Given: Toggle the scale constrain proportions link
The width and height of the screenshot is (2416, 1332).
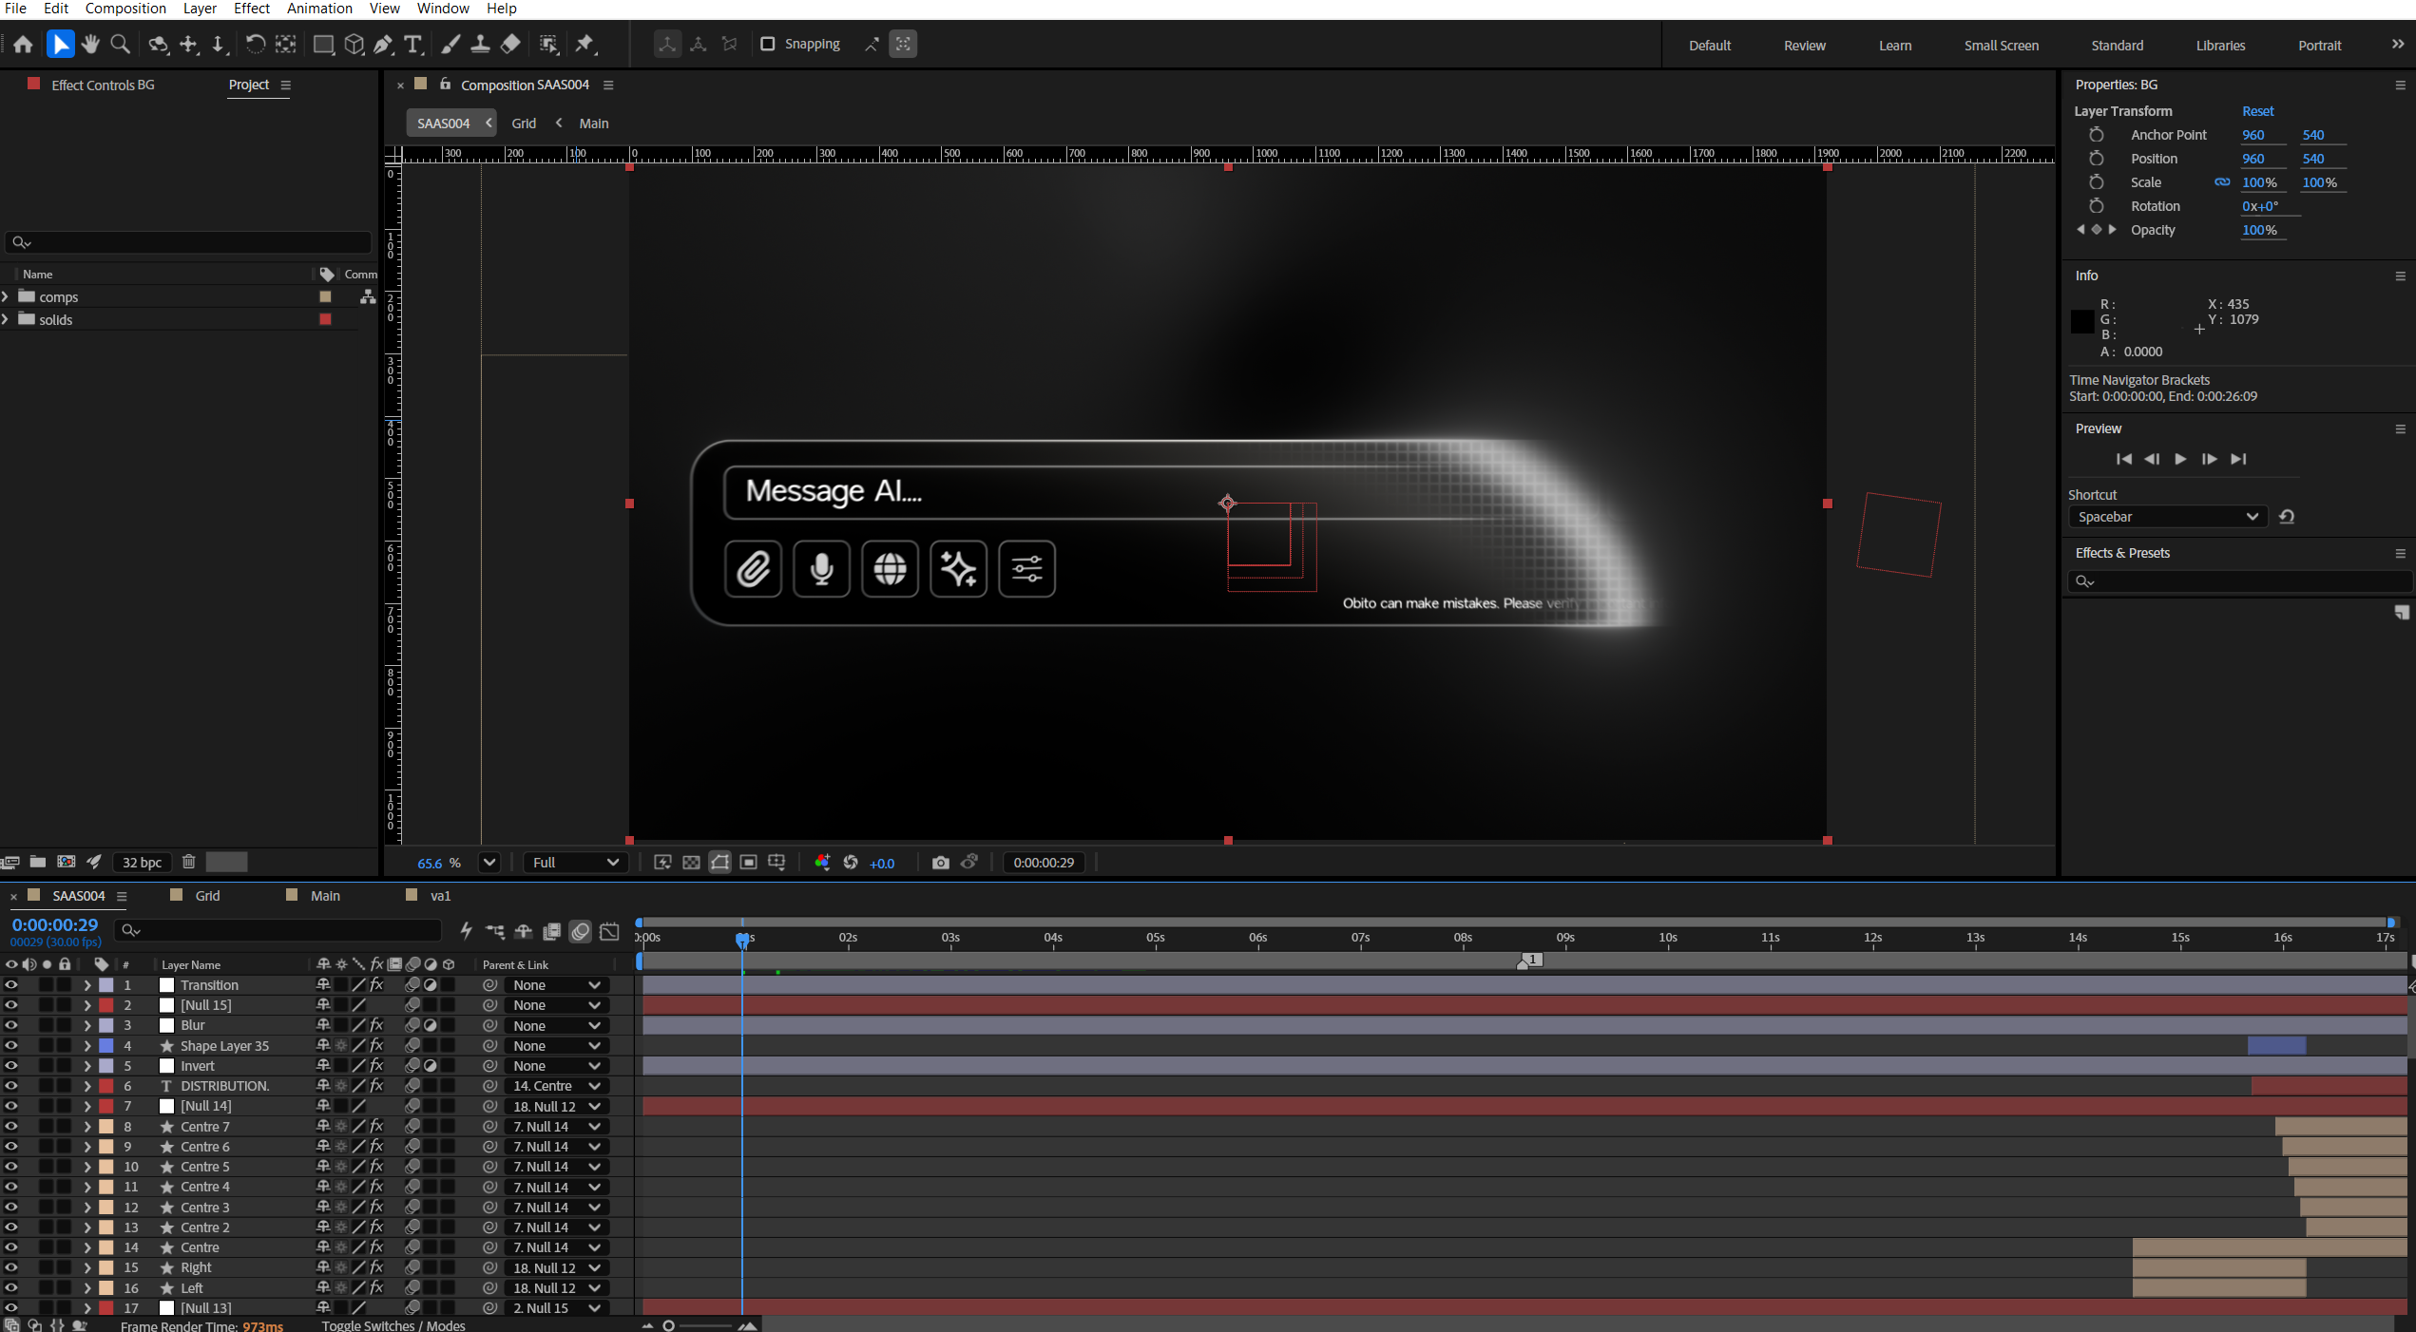Looking at the screenshot, I should point(2222,182).
